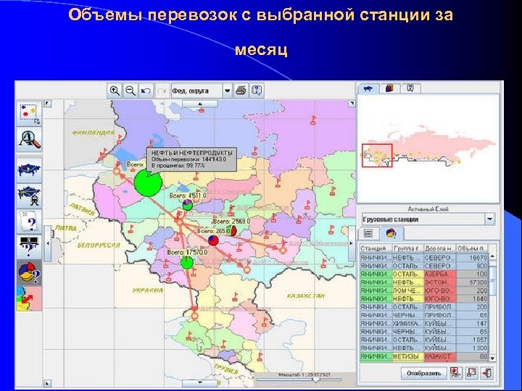Screen dimensions: 522x391
Task: Click the colored map arrow tool
Action: pos(29,298)
